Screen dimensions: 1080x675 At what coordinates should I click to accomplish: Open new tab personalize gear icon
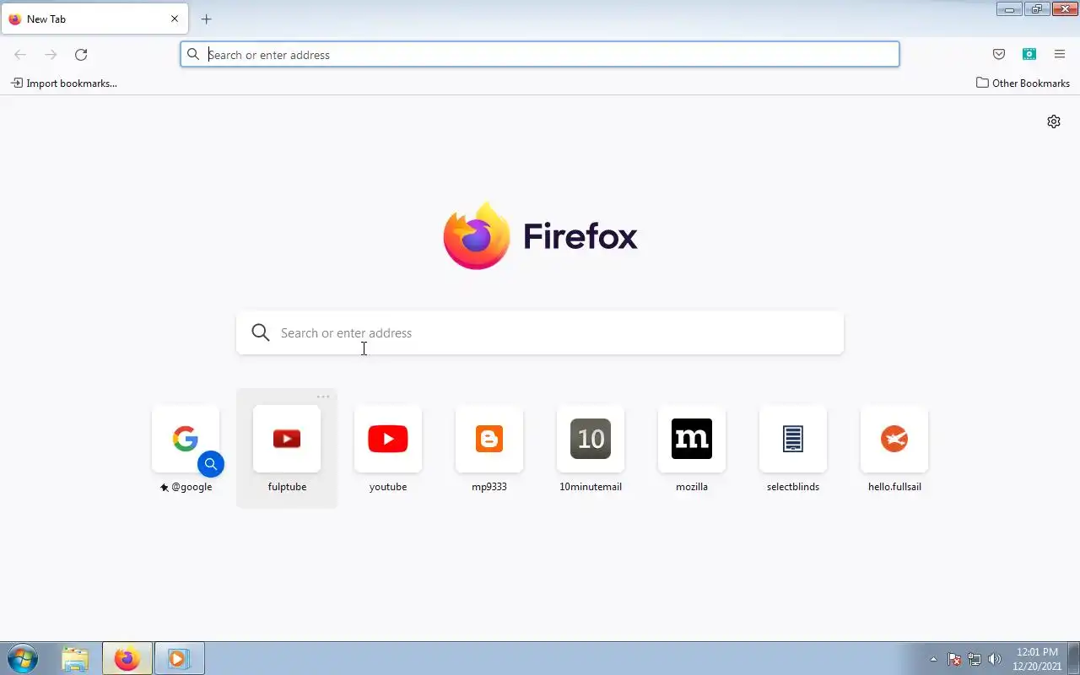(1054, 121)
